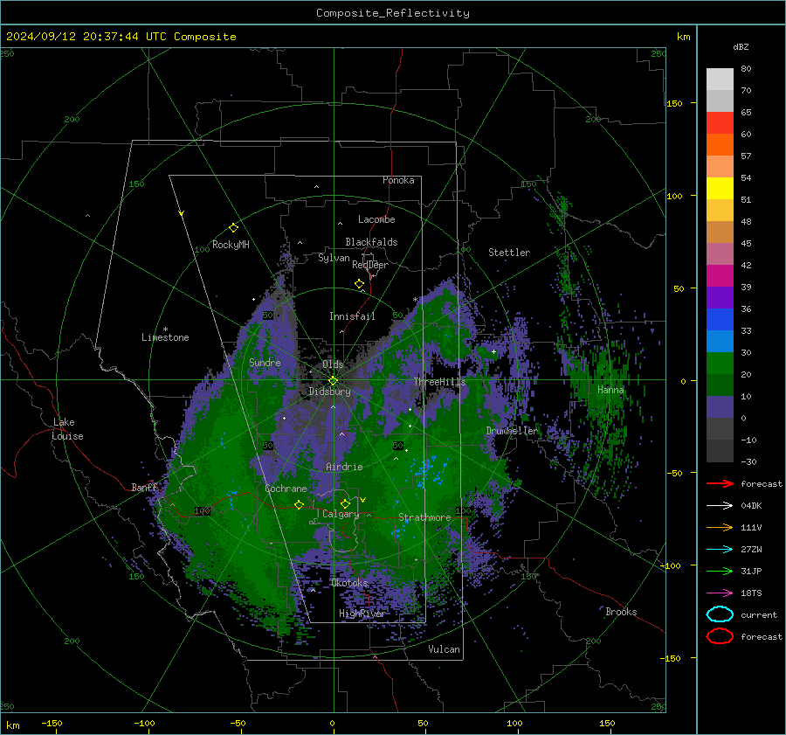Click the white 04DK arrow icon
Screen dimensions: 786x735
point(720,506)
